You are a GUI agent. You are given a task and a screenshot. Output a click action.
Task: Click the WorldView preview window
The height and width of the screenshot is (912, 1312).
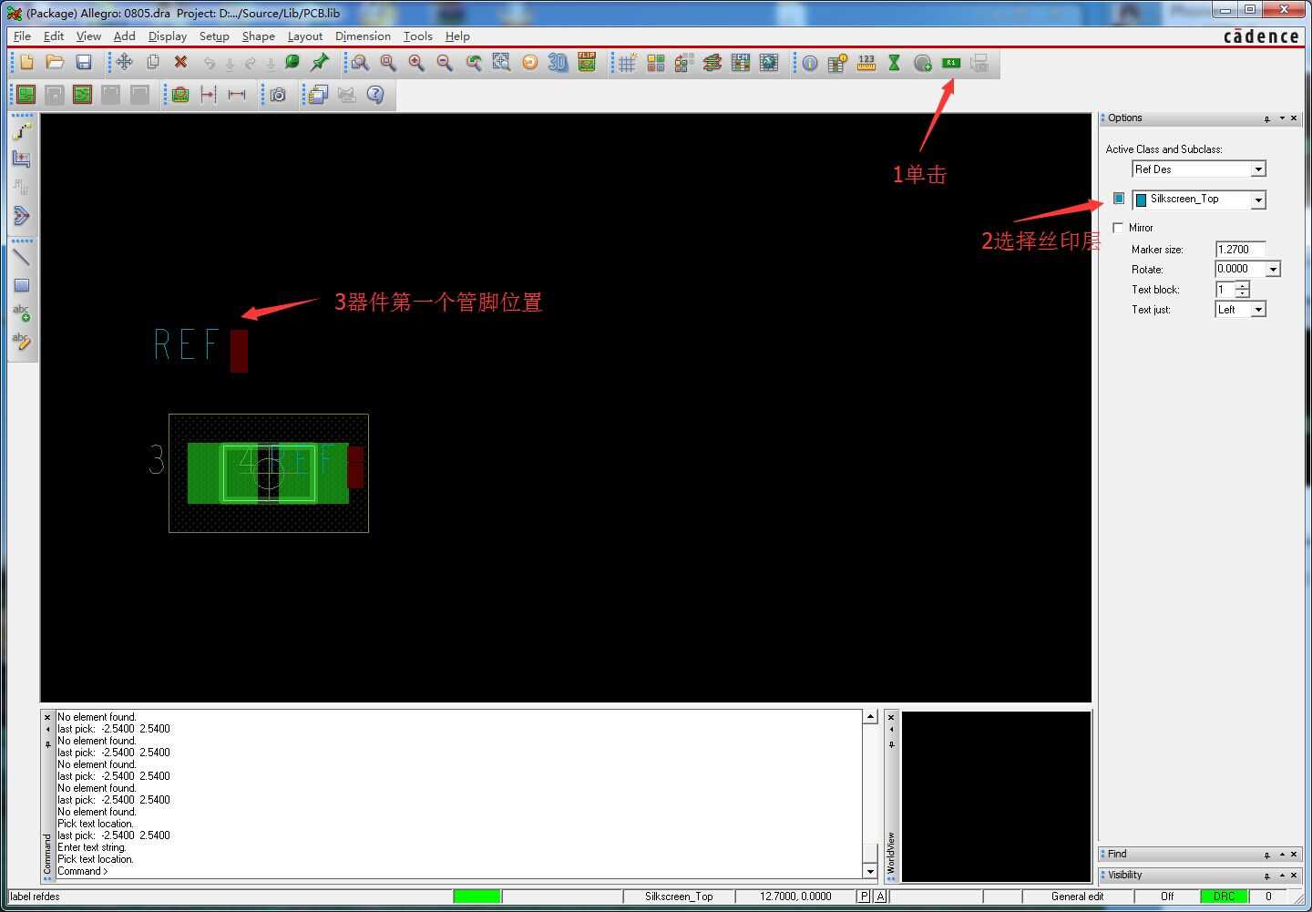coord(996,796)
